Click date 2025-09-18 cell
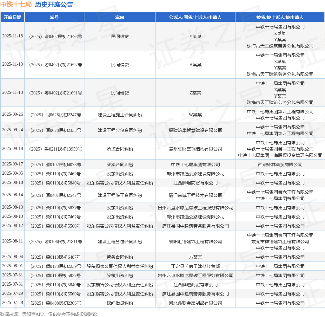 [12, 148]
